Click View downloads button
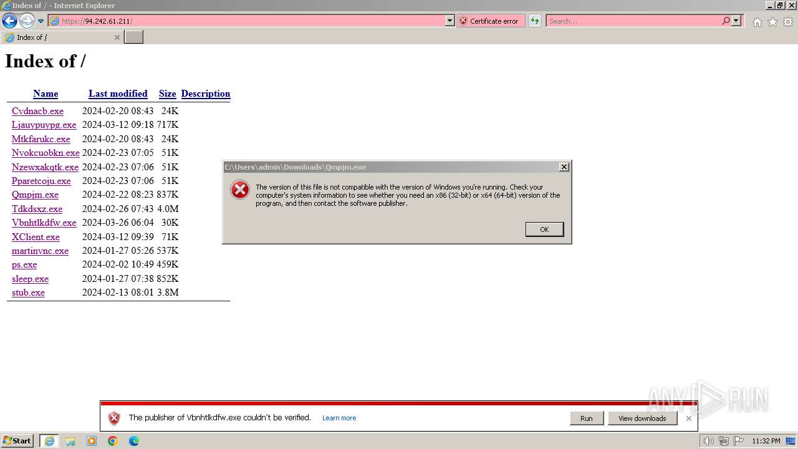798x449 pixels. click(x=642, y=418)
